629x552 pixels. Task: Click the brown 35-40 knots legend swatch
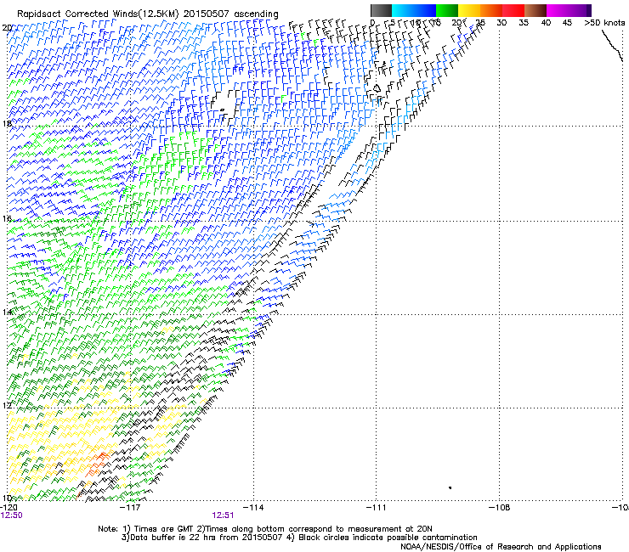pyautogui.click(x=535, y=10)
